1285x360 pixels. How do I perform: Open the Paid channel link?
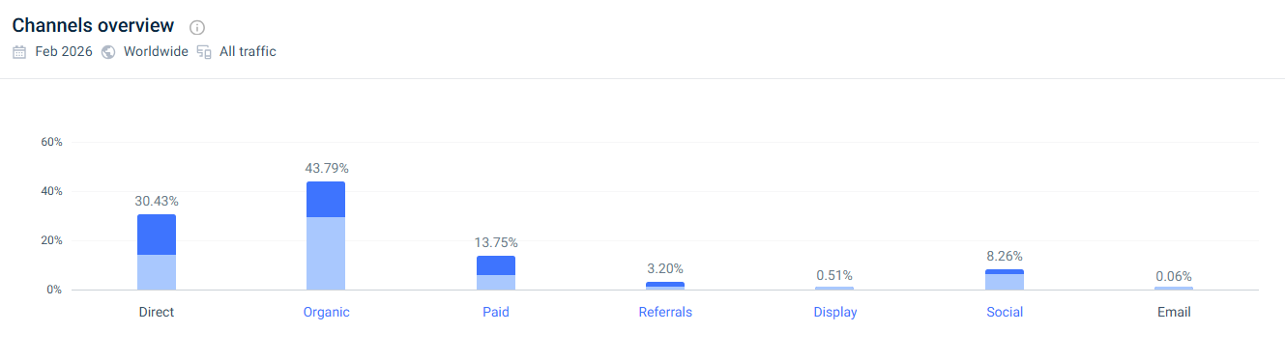[x=496, y=313]
